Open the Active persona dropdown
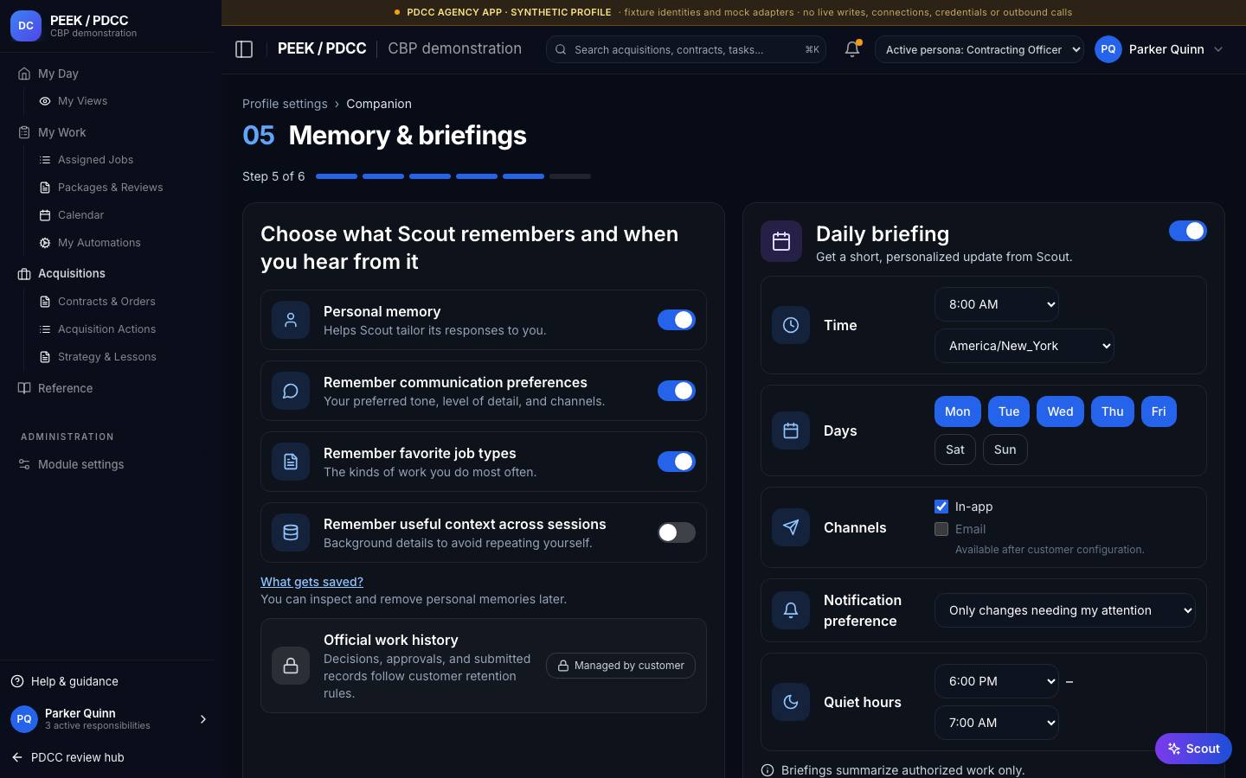Viewport: 1246px width, 778px height. (979, 49)
